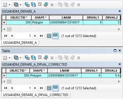This screenshot has height=101, width=123.
Task: Click Delete Selected in top toolbar
Action: click(x=52, y=5)
